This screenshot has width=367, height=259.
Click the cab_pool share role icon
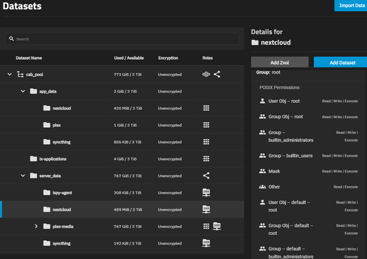coord(217,75)
